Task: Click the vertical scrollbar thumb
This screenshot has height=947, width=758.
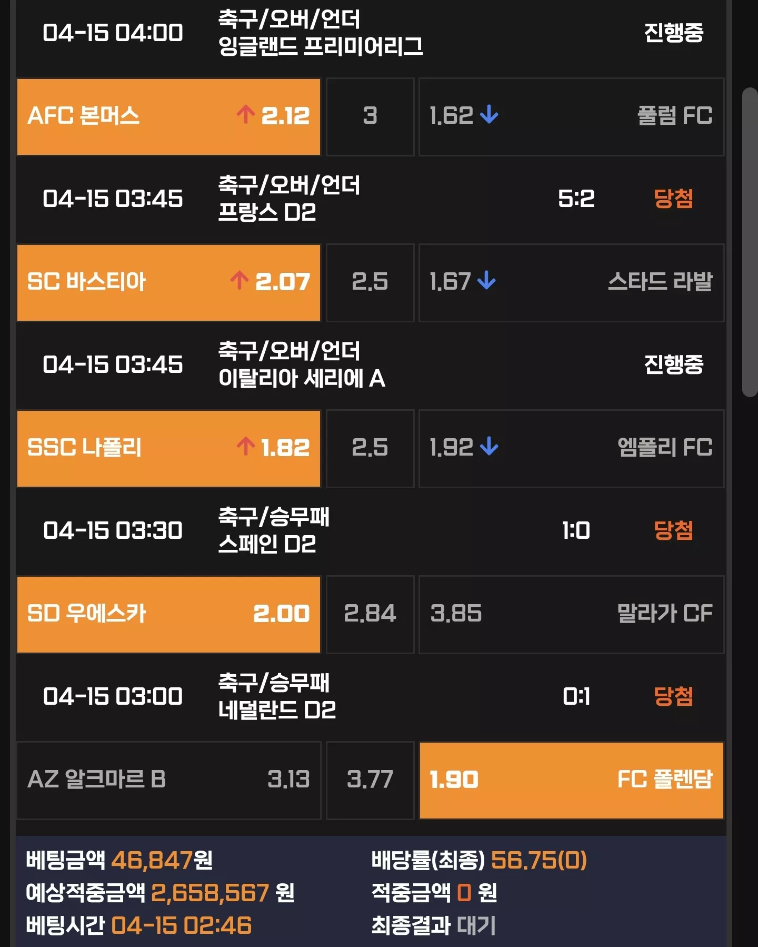Action: pyautogui.click(x=750, y=242)
